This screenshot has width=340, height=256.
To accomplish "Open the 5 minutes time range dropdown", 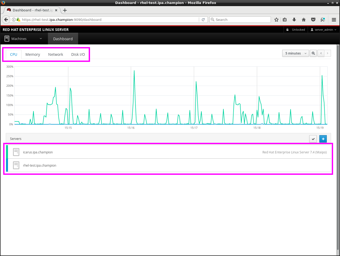I will click(x=296, y=53).
